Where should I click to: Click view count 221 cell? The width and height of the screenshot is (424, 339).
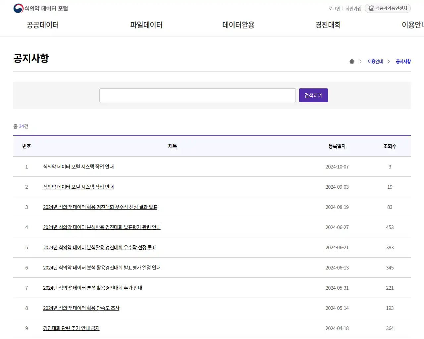[x=390, y=288]
